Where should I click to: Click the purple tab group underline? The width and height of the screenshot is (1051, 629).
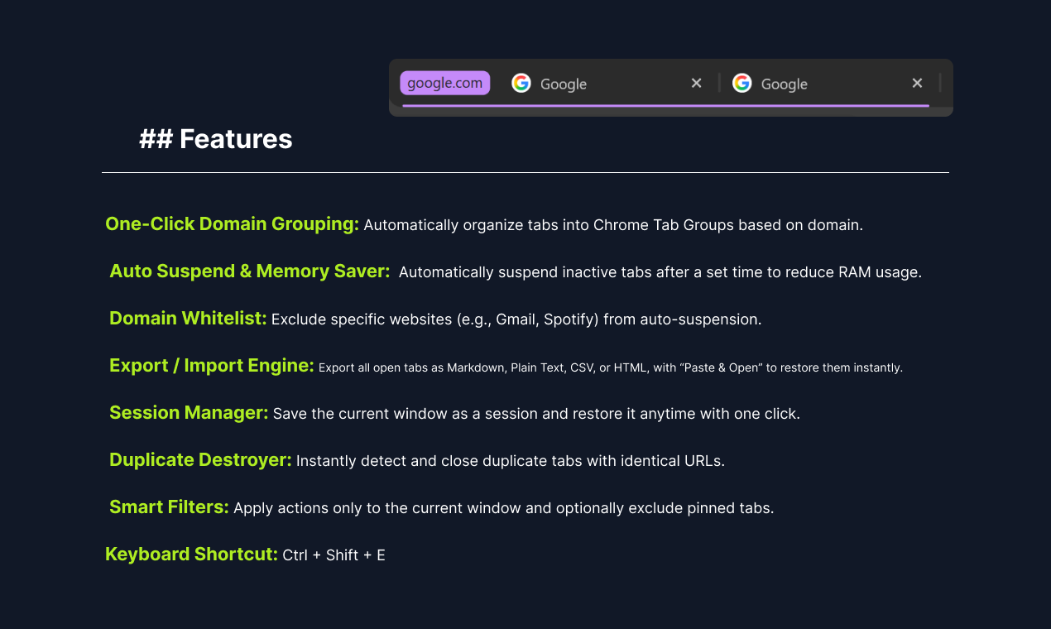click(665, 105)
